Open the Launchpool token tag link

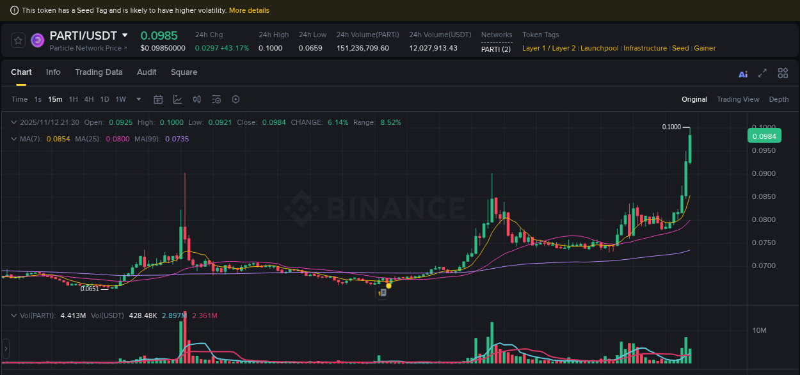point(599,48)
